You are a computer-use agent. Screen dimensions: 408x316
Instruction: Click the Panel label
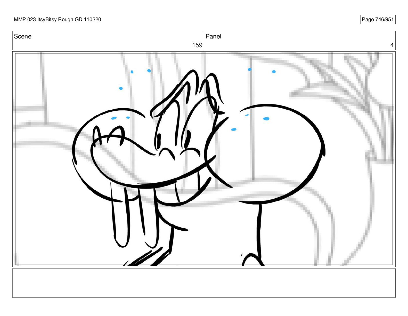click(213, 36)
